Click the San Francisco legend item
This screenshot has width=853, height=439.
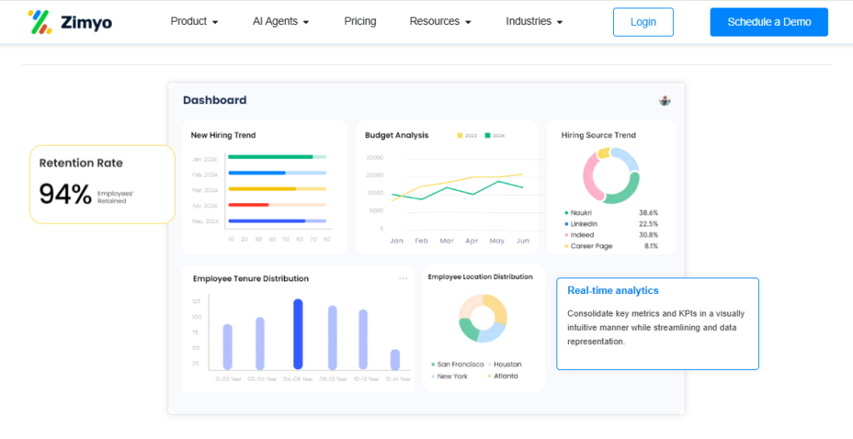pyautogui.click(x=457, y=365)
